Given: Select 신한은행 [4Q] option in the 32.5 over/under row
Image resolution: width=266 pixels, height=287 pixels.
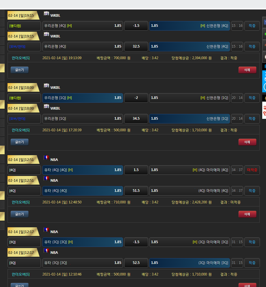Looking at the screenshot, I should (x=189, y=46).
